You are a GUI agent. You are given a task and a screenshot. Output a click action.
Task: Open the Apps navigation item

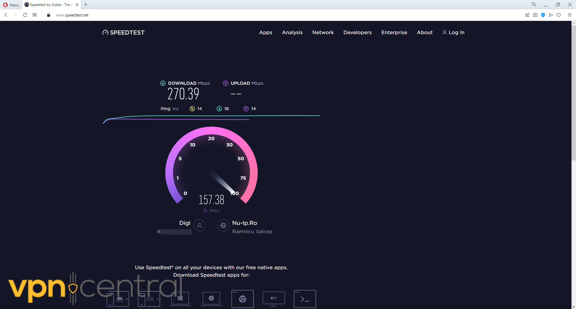[265, 32]
